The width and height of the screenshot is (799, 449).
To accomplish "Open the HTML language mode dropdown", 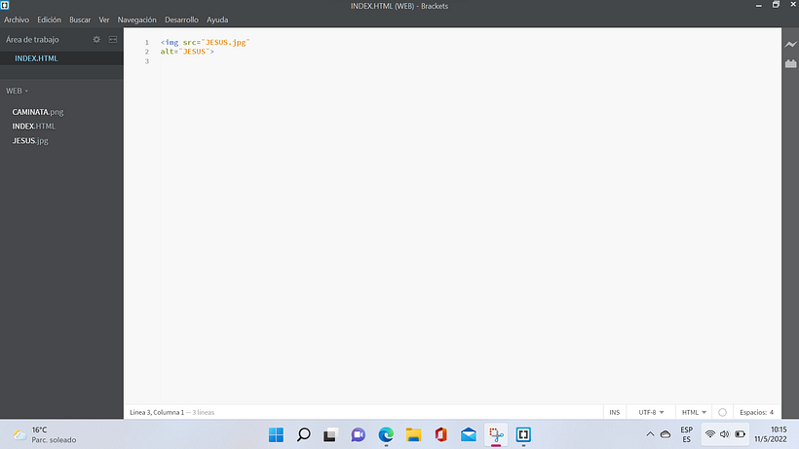I will click(694, 412).
